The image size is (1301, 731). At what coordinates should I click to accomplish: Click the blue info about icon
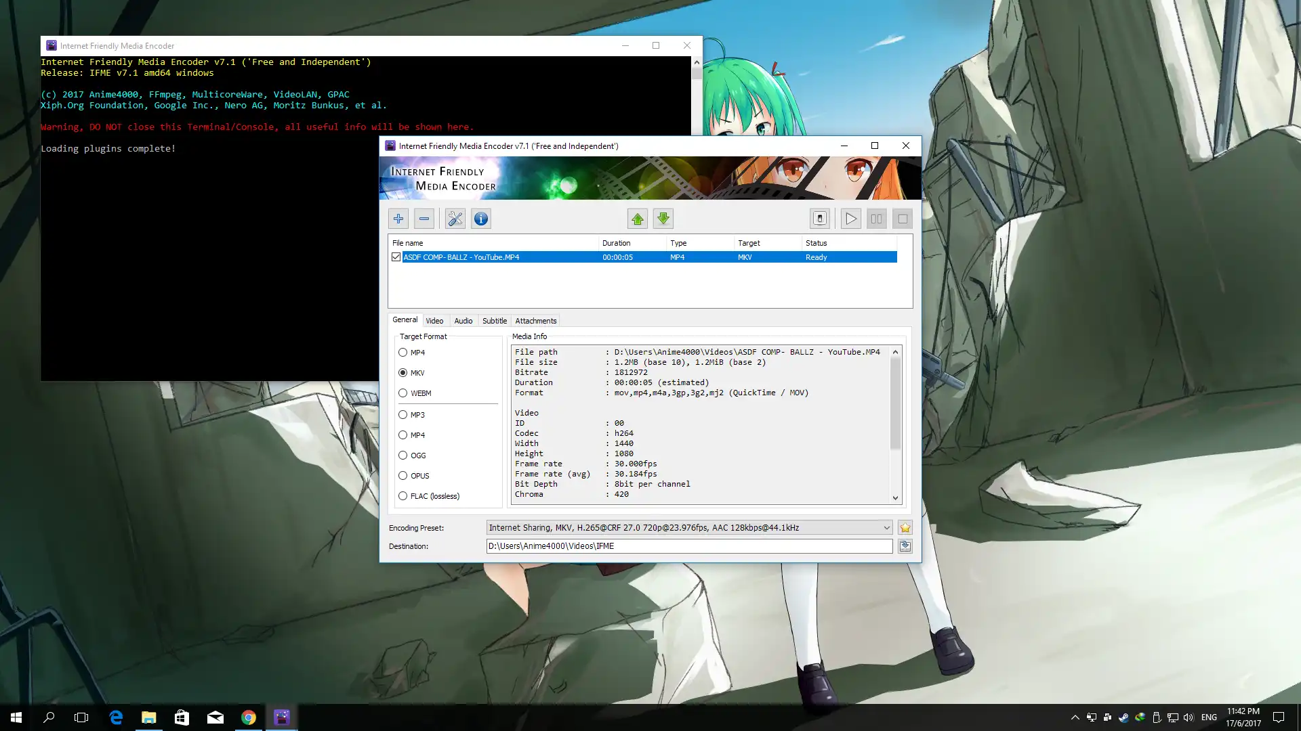pos(481,219)
